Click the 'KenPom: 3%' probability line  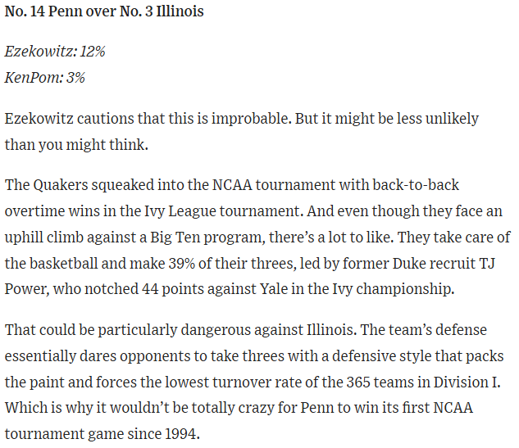tap(45, 78)
